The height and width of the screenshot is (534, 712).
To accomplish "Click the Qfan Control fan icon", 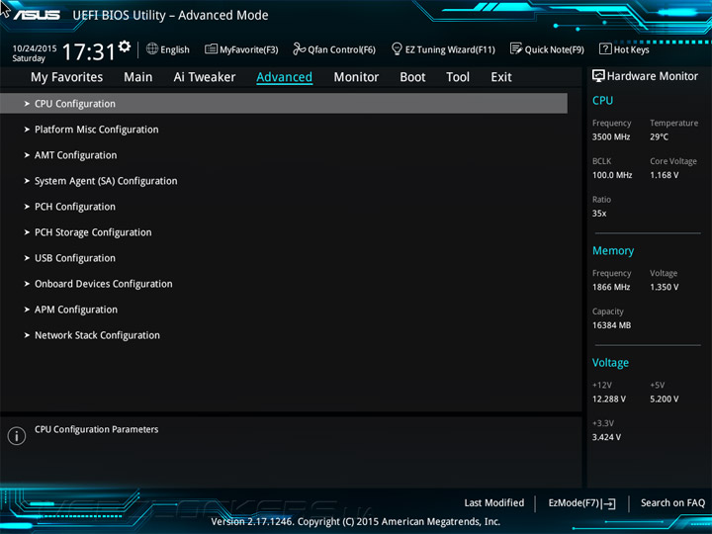I will [300, 48].
